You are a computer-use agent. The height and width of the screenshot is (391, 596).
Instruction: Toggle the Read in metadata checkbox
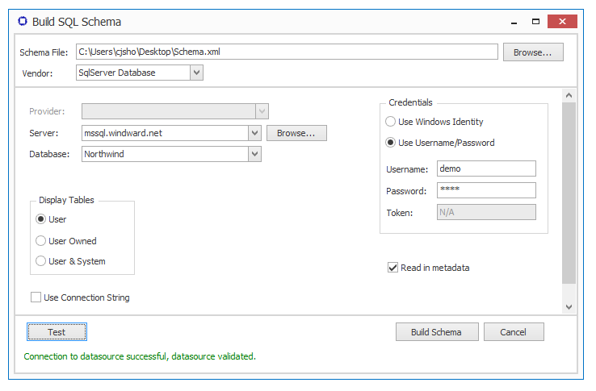pos(392,268)
